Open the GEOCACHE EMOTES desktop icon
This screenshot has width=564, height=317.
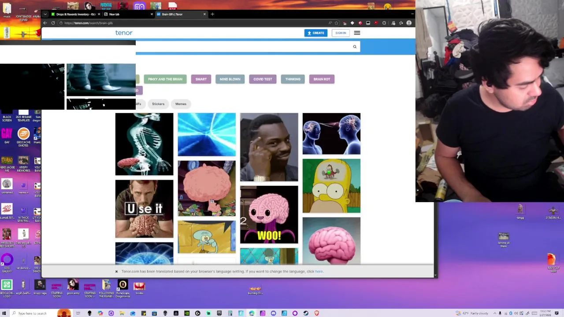point(23,136)
